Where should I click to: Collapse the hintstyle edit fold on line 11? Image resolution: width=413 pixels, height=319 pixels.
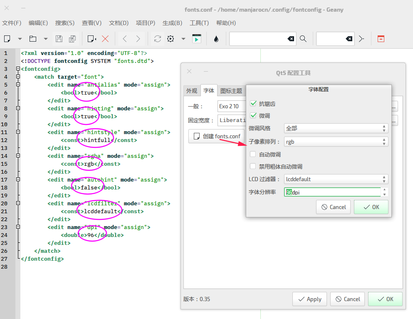[18, 132]
